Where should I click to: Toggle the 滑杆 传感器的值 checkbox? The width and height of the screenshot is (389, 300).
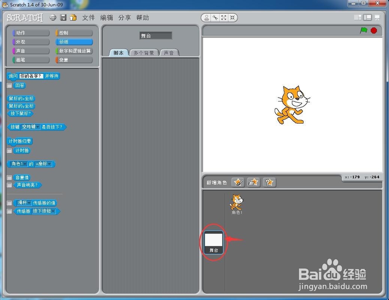click(9, 203)
